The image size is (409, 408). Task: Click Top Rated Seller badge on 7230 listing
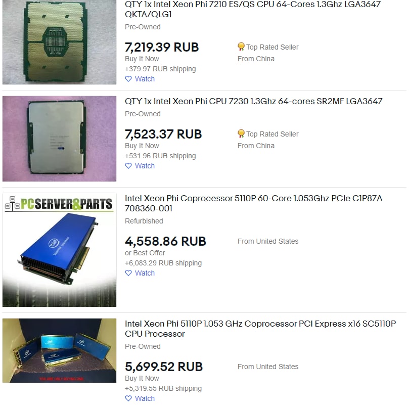point(268,134)
